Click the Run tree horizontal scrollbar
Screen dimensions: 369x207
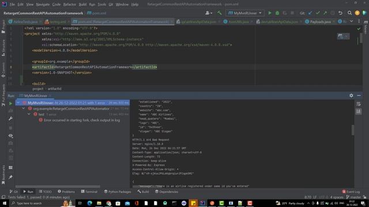(58, 186)
